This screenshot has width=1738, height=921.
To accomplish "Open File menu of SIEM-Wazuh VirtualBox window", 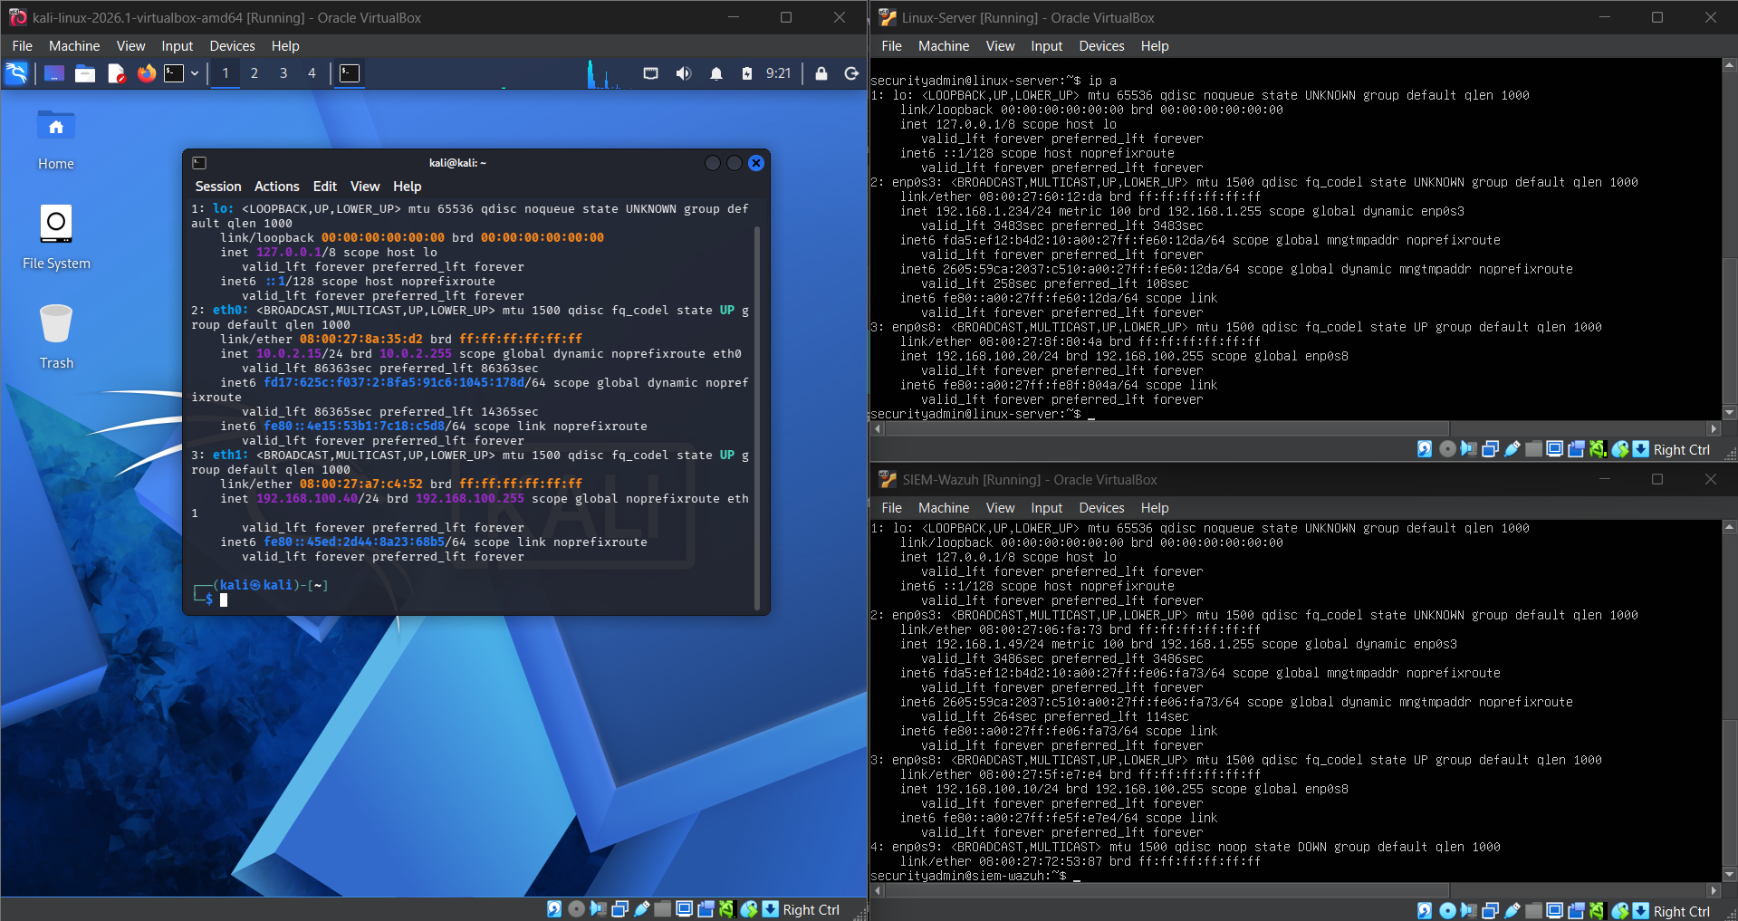I will (x=892, y=508).
